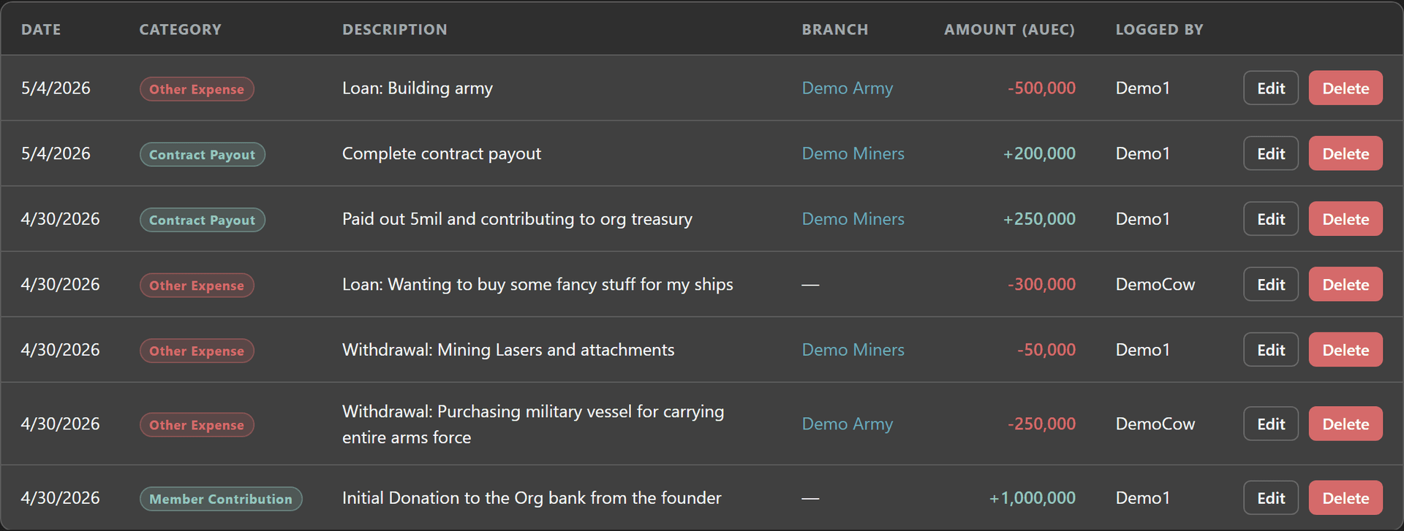Click the LOGGED BY column header
Viewport: 1404px width, 531px height.
(x=1159, y=30)
